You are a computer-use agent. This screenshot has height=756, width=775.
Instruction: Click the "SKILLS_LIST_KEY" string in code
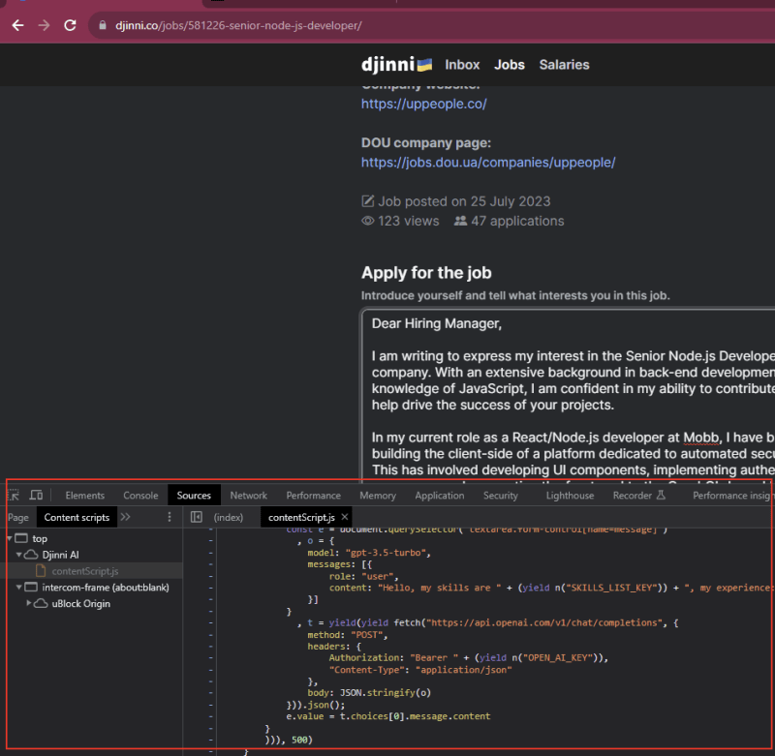click(608, 588)
